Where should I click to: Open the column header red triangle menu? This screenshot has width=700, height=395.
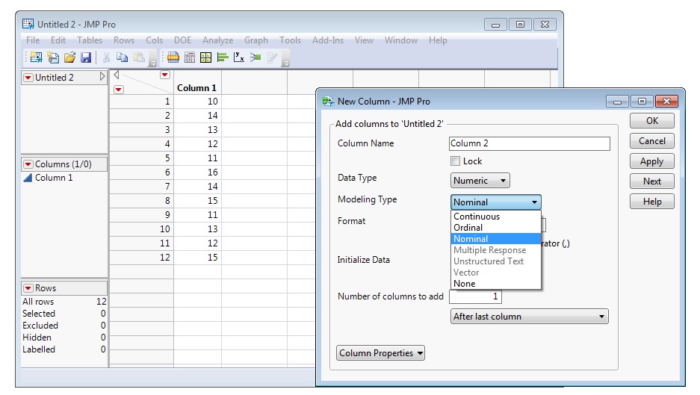click(165, 75)
